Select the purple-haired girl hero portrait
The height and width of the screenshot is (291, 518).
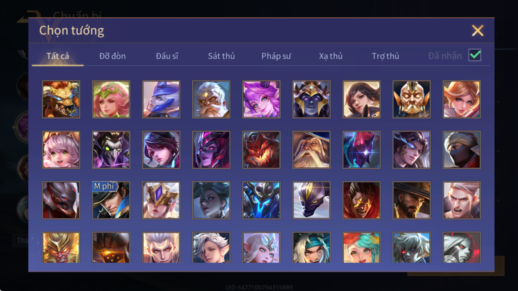(261, 99)
